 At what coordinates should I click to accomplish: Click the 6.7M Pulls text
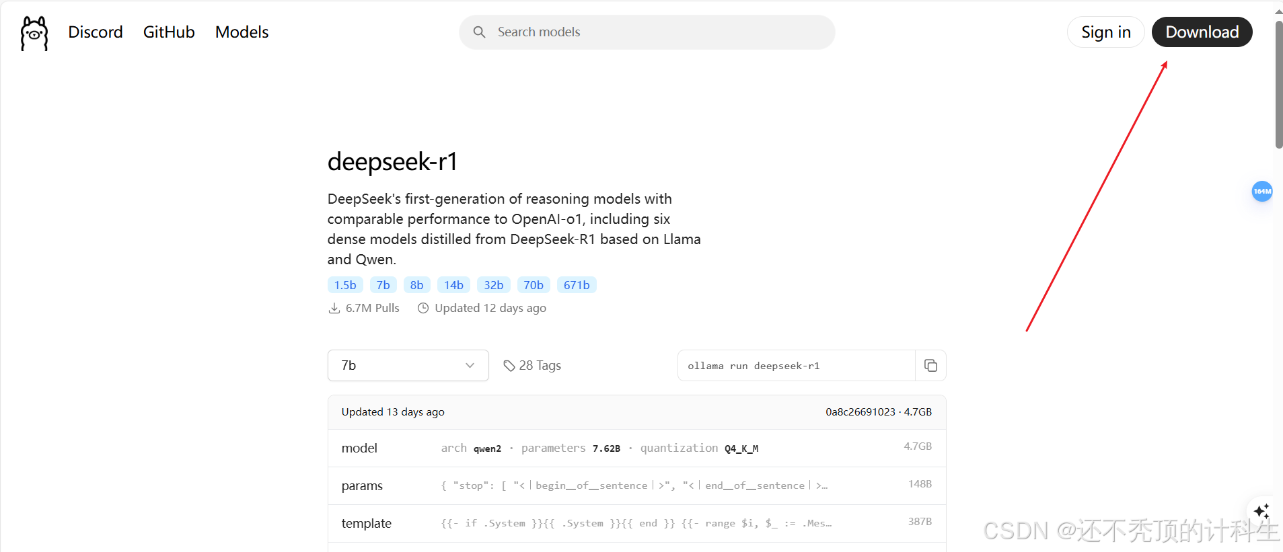coord(373,308)
